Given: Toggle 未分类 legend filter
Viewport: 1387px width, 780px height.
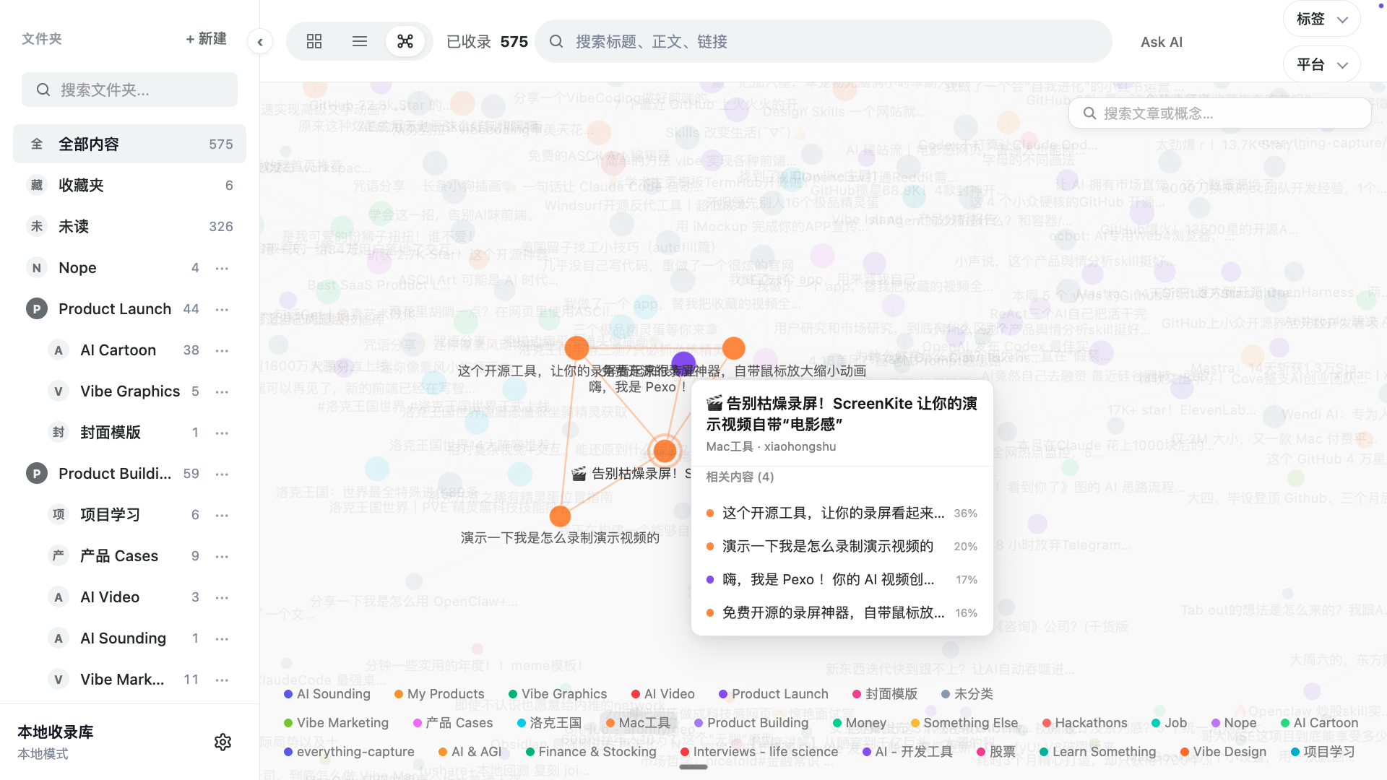Looking at the screenshot, I should click(x=967, y=694).
